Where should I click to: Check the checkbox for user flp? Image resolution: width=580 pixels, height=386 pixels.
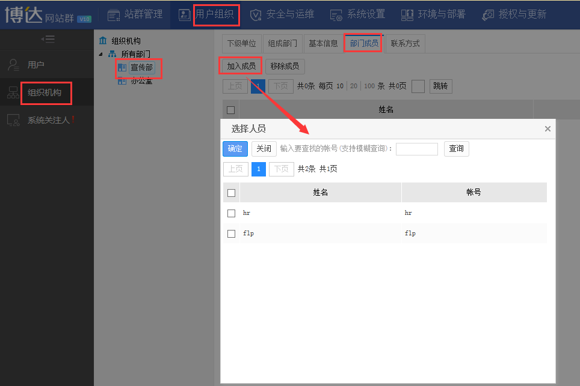[x=231, y=234]
